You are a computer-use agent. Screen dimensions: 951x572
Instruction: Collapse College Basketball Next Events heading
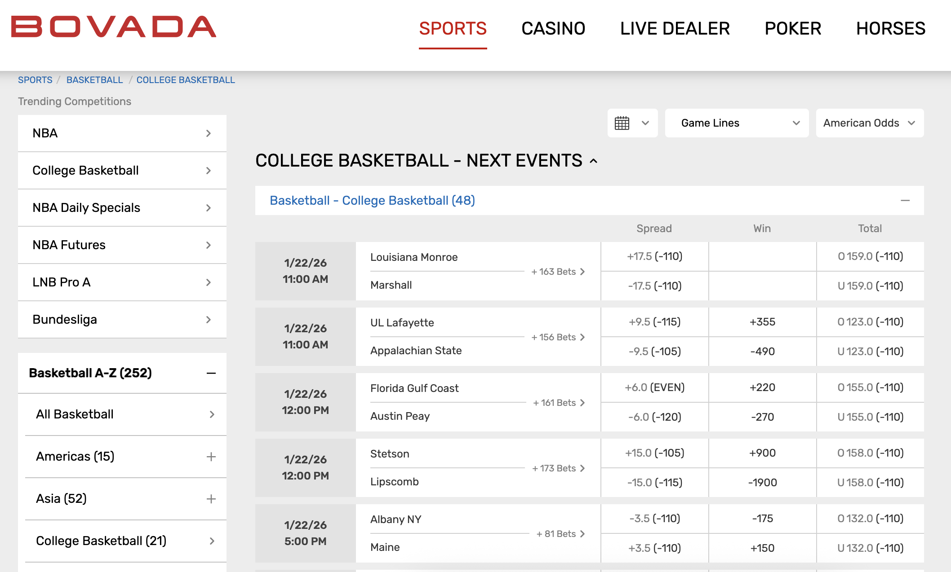click(594, 161)
